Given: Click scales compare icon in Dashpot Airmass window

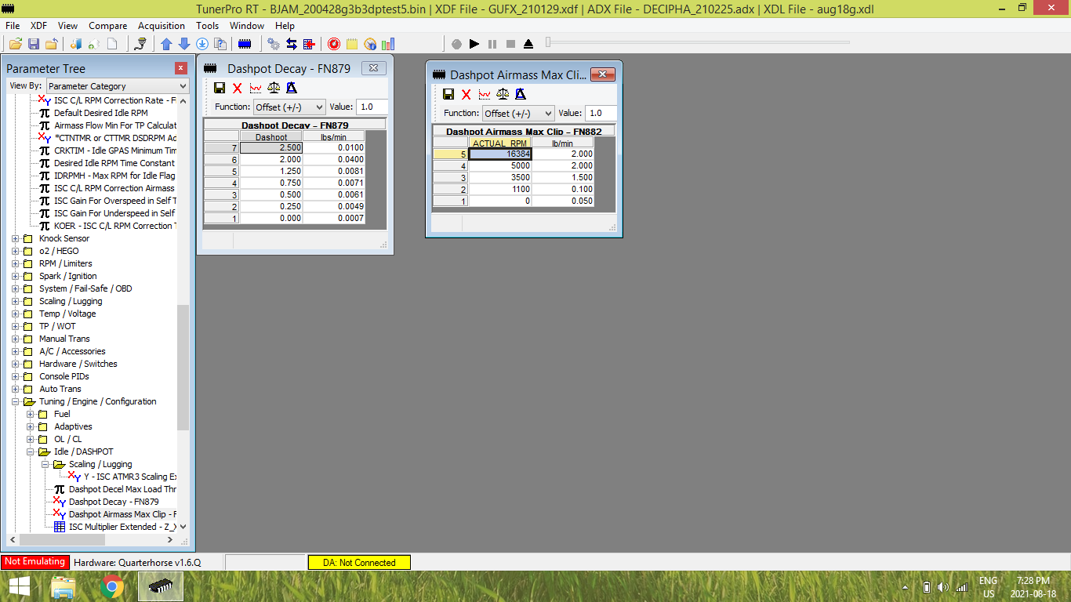Looking at the screenshot, I should tap(503, 94).
